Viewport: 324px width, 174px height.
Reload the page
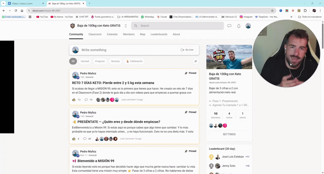tap(16, 10)
